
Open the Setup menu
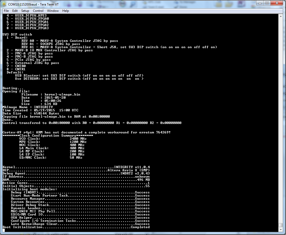click(25, 11)
